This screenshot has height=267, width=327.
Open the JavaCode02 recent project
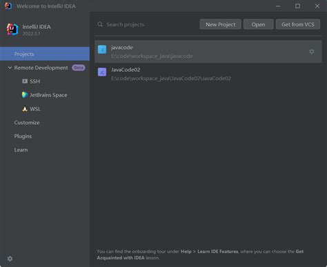(208, 74)
